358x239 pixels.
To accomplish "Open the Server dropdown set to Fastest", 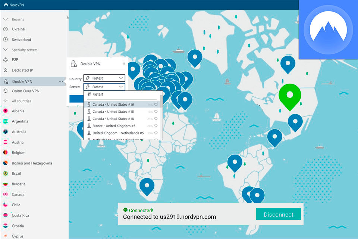I will 104,87.
